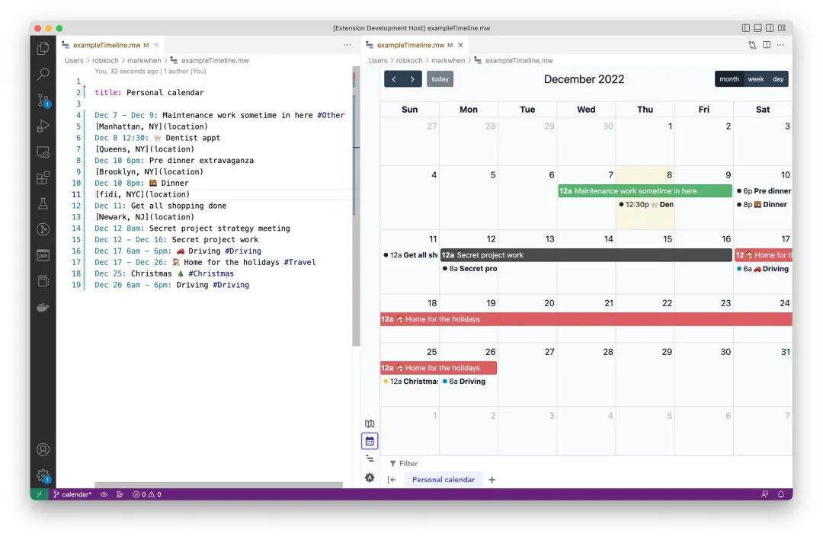Open More Actions menu of preview editor
Viewport: 823px width, 540px height.
click(780, 45)
